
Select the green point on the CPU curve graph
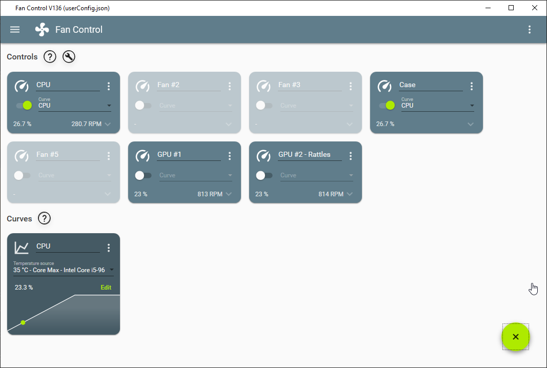(x=23, y=322)
